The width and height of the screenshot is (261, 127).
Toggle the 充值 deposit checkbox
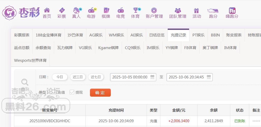(x=54, y=92)
